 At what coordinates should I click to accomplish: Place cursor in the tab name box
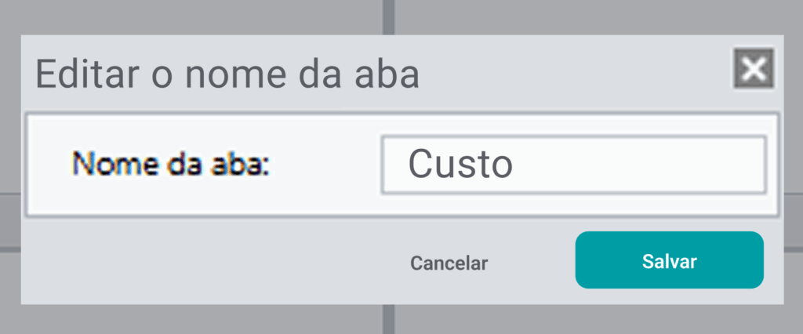click(572, 165)
